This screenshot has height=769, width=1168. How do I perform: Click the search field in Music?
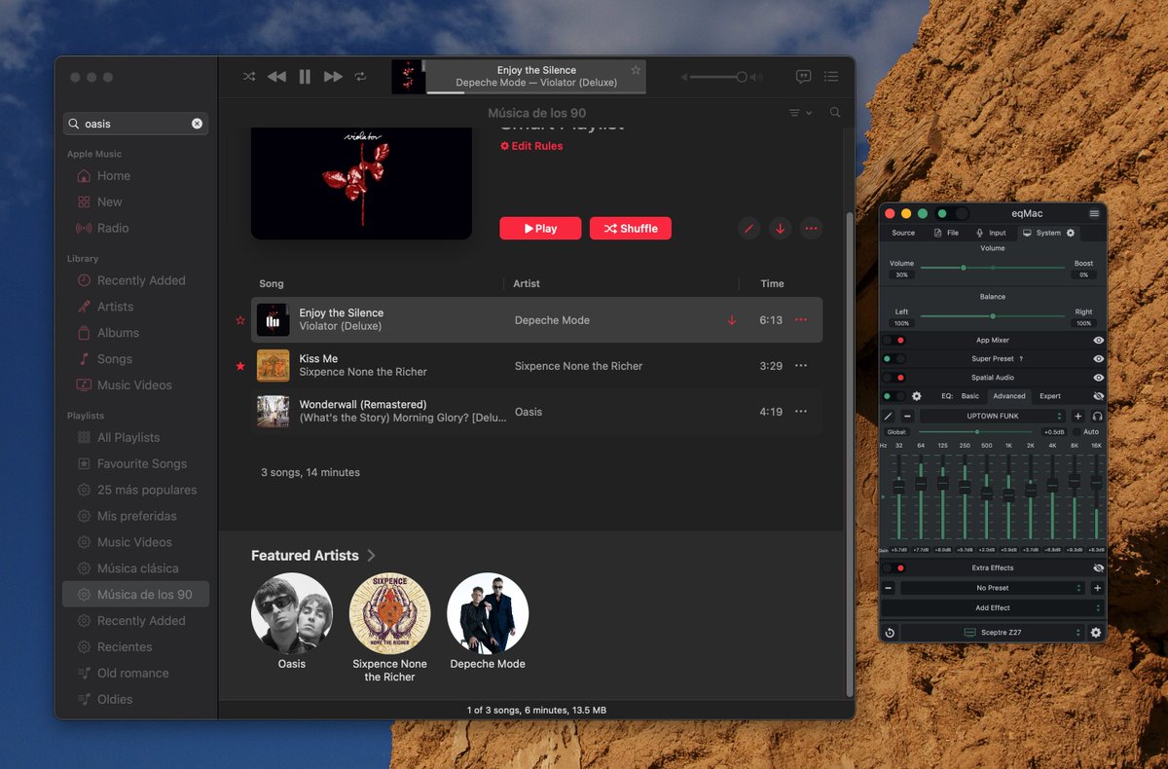click(x=135, y=124)
